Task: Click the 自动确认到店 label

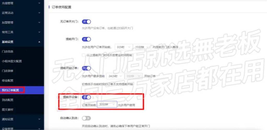Action: 69,118
